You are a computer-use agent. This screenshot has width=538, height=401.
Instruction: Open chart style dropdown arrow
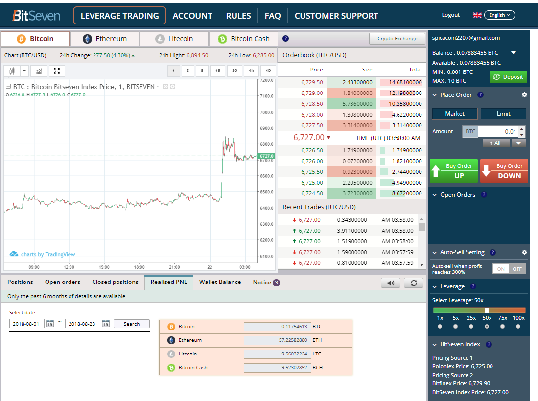pos(24,71)
